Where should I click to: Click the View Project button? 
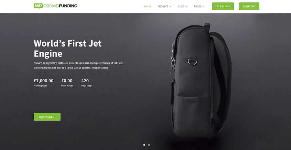tap(47, 117)
